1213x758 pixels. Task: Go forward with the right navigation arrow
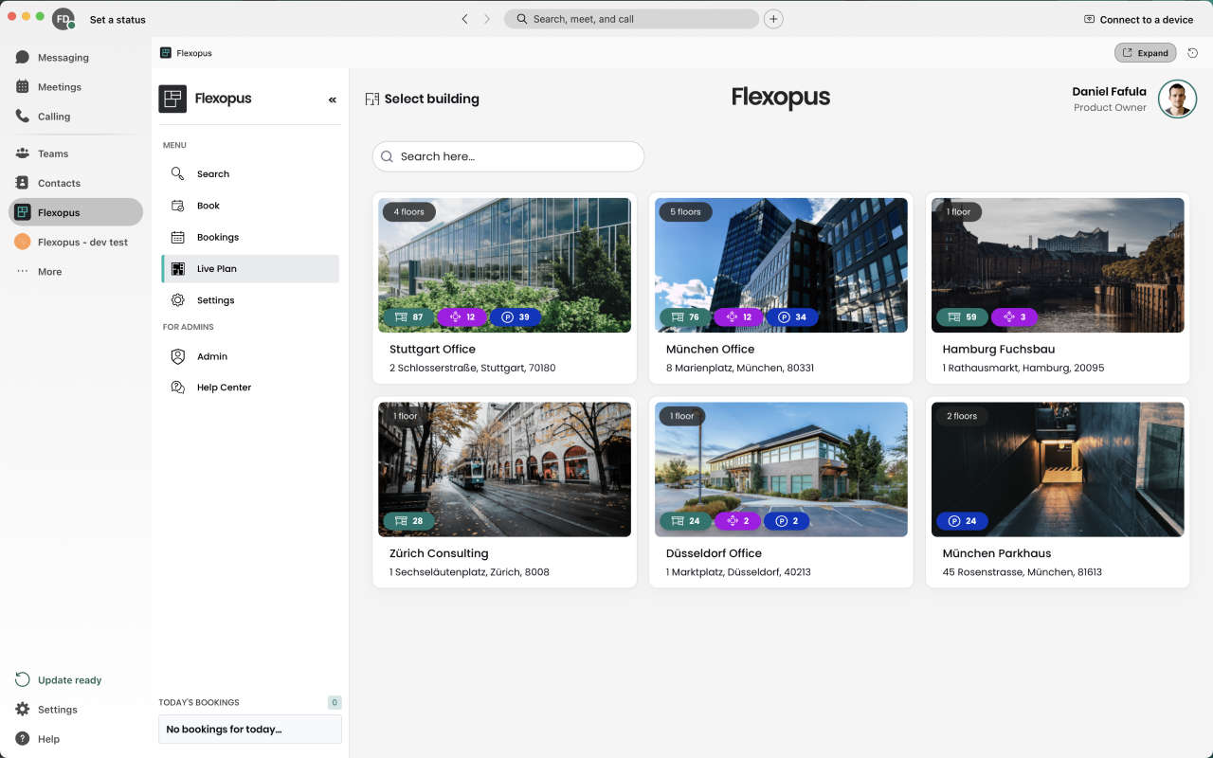[487, 19]
